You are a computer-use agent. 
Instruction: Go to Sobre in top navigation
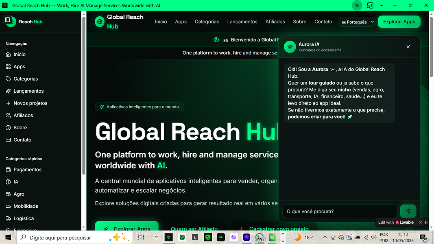click(299, 22)
